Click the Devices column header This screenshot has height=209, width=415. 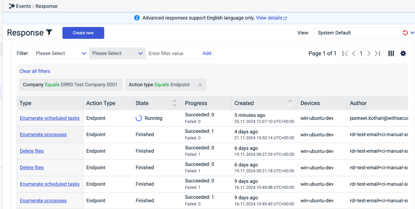click(322, 103)
